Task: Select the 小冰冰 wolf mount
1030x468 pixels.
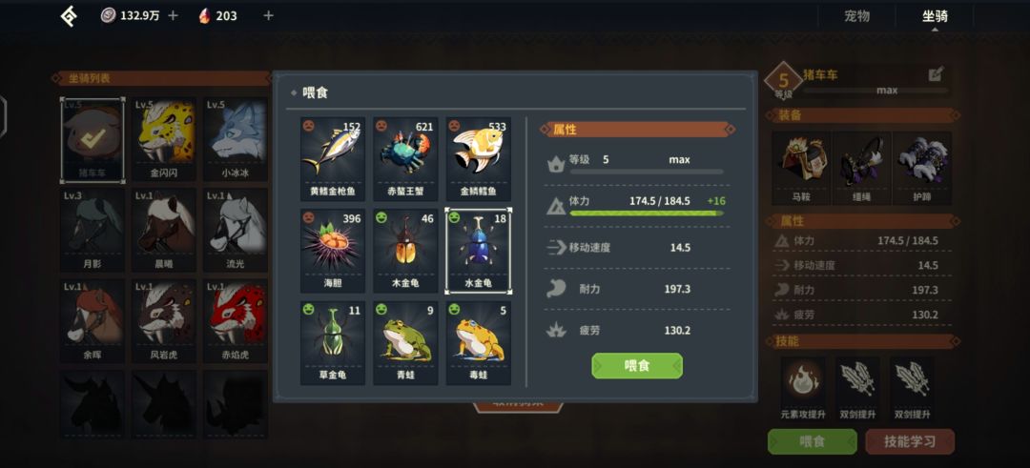Action: [x=236, y=140]
